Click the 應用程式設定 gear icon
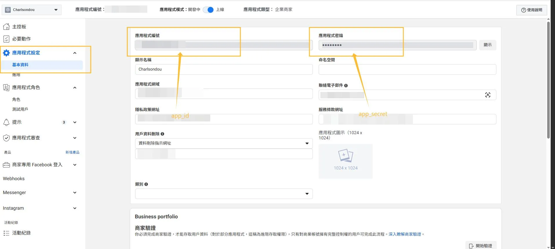 (6, 53)
